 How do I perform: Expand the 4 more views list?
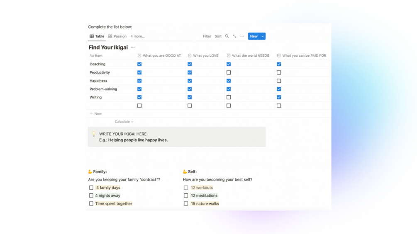point(137,36)
